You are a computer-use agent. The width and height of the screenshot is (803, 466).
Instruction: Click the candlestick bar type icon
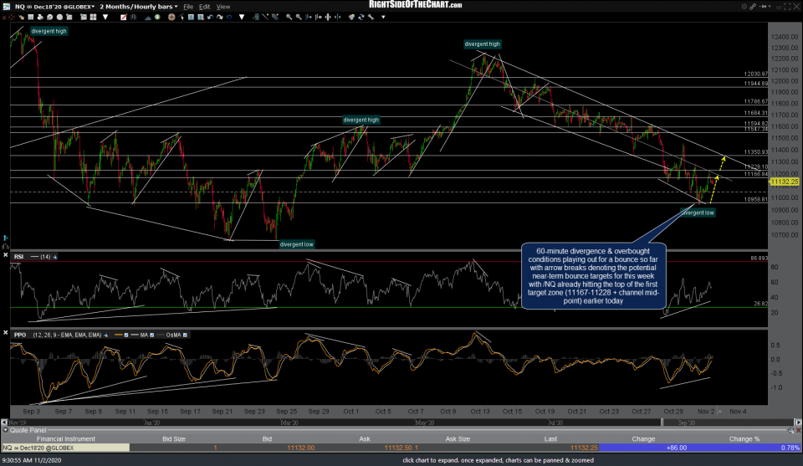(x=133, y=17)
